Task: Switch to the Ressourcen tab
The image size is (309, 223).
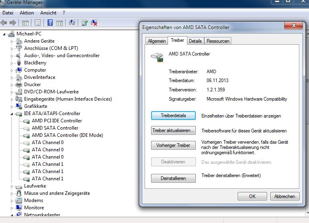Action: [218, 41]
